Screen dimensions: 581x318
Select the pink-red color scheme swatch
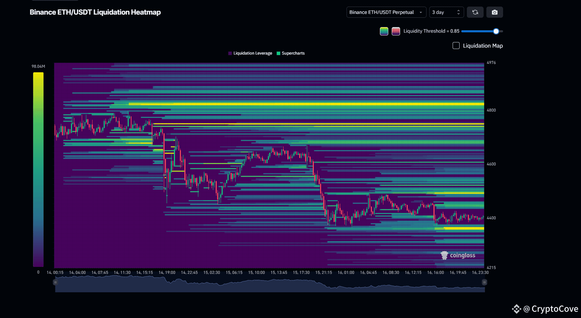[396, 31]
